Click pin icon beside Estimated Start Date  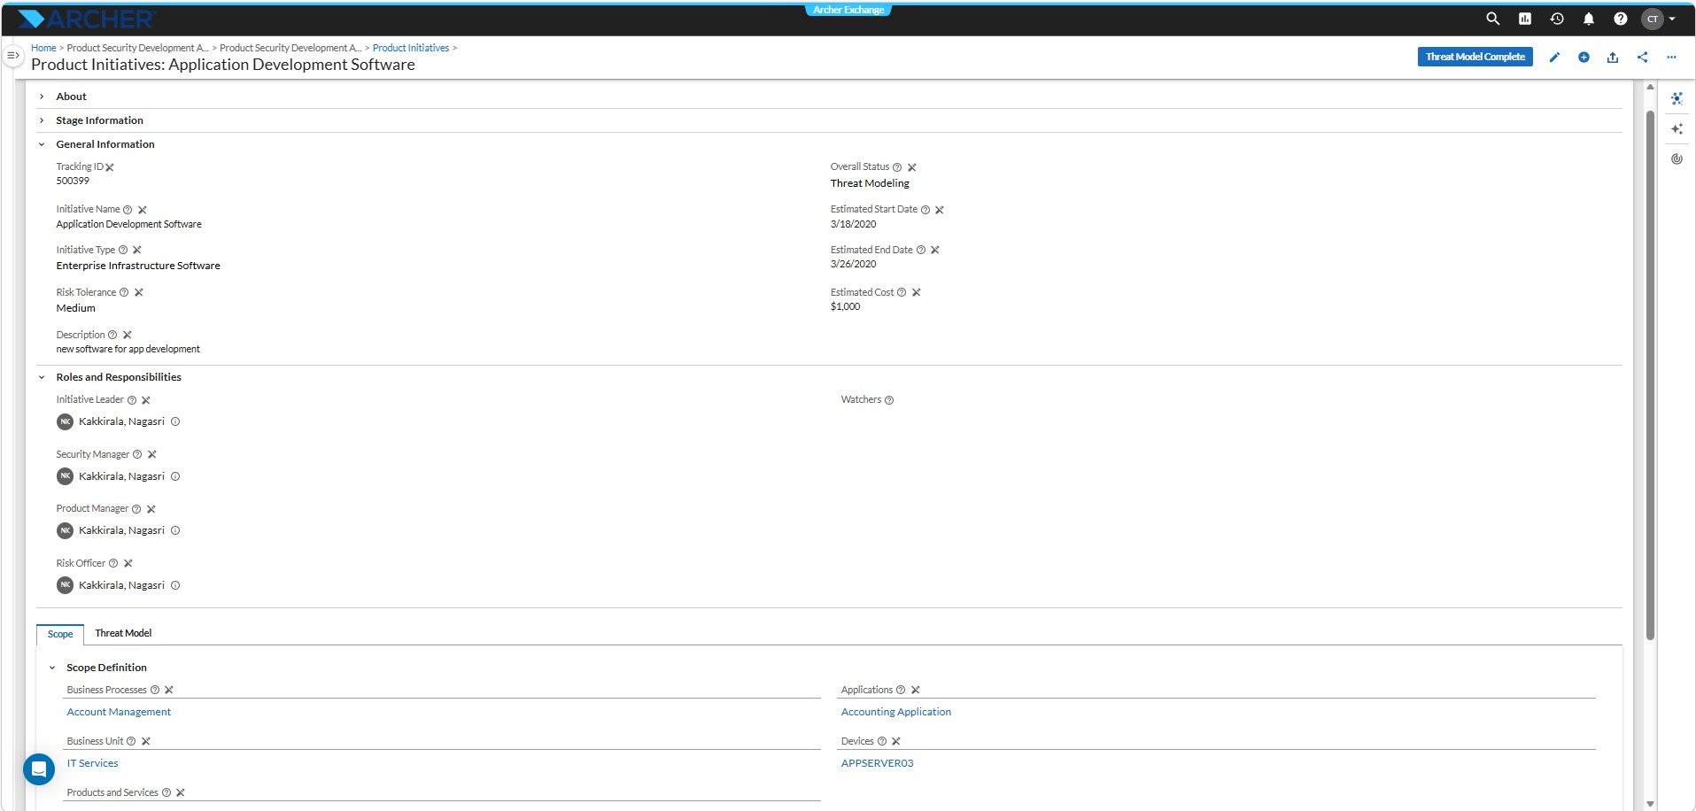(940, 210)
